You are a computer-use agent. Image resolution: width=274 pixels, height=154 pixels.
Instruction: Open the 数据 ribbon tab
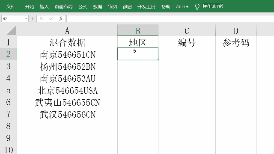click(x=98, y=7)
